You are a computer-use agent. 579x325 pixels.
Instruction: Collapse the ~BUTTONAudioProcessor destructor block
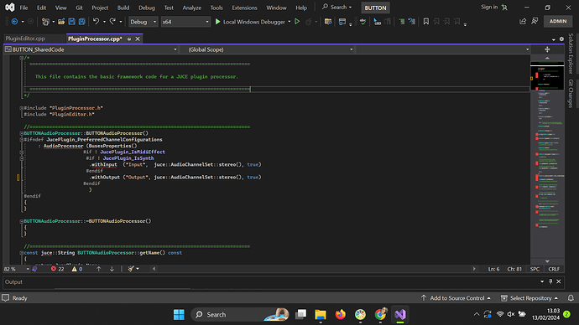click(22, 221)
